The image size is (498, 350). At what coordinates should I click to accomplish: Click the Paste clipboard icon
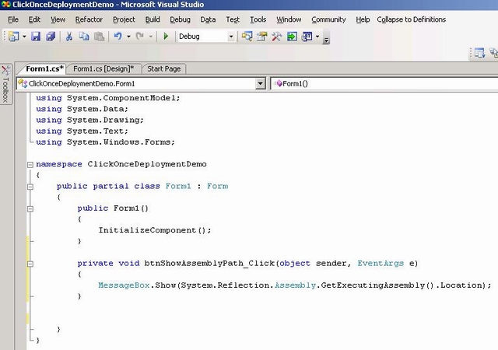100,37
